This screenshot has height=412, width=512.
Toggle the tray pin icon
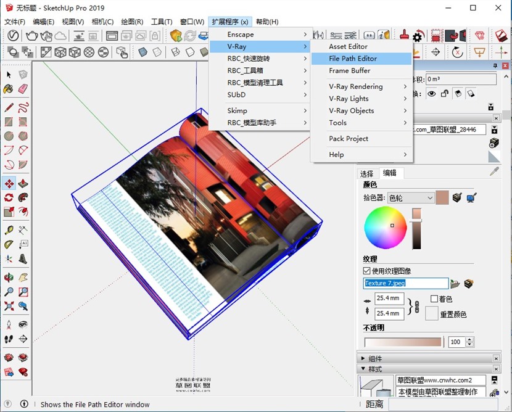tap(495, 65)
